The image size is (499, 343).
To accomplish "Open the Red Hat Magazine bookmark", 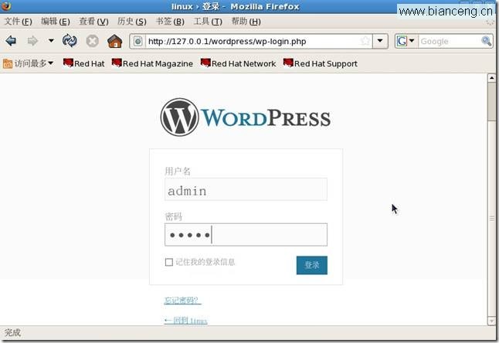I will (152, 63).
